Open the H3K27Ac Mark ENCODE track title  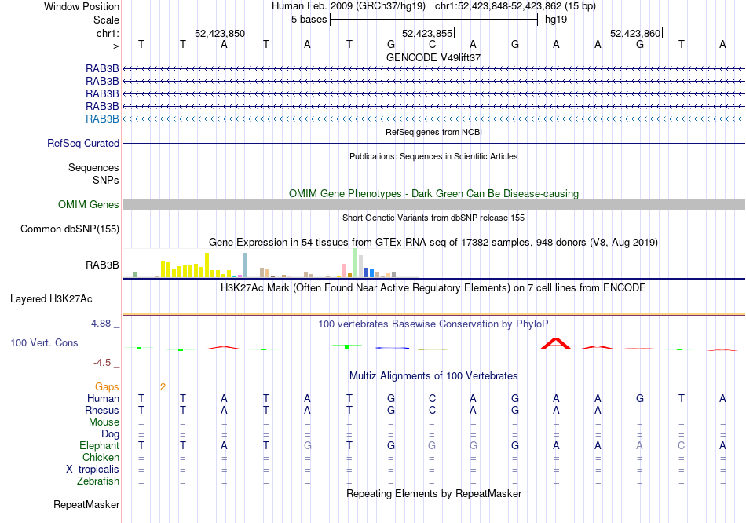pyautogui.click(x=433, y=288)
